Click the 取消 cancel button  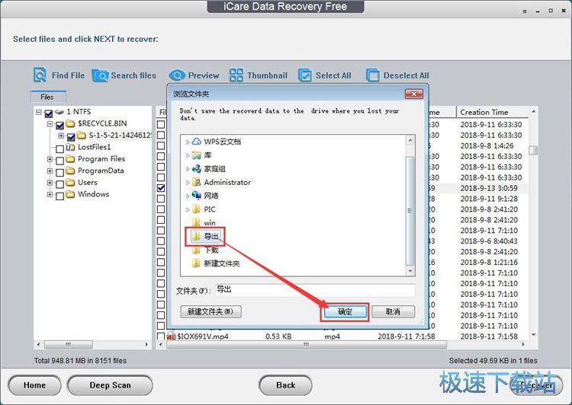(394, 312)
